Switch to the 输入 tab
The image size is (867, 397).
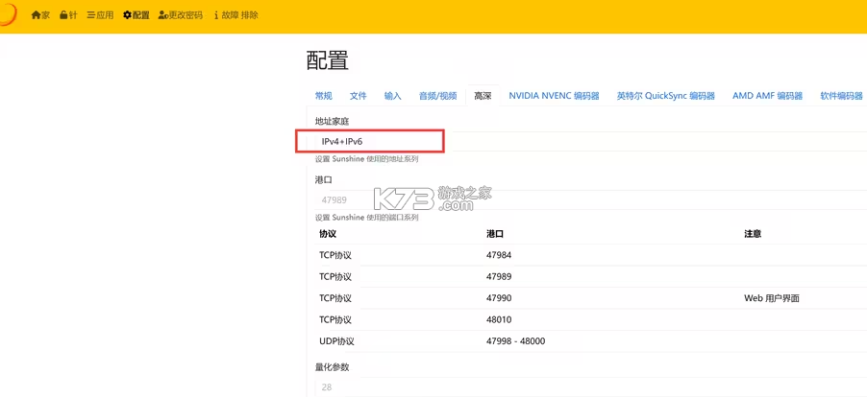coord(392,96)
